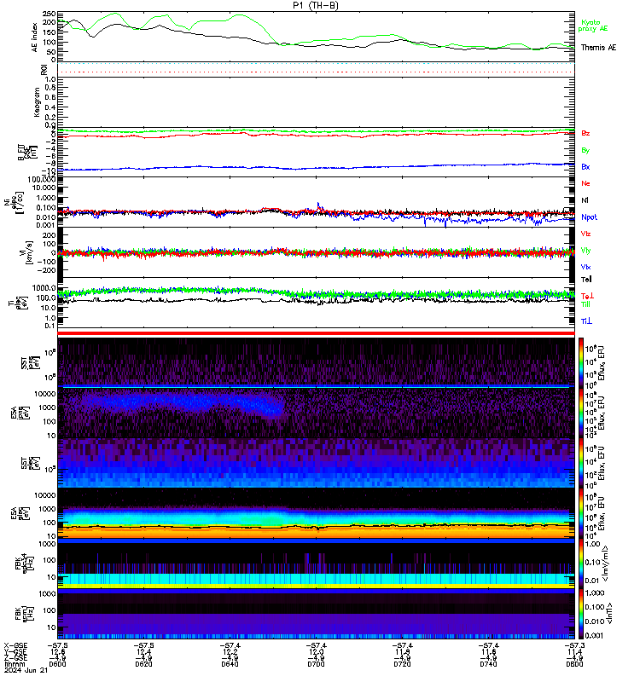Select the green By legend label
The image size is (640, 682).
point(585,150)
